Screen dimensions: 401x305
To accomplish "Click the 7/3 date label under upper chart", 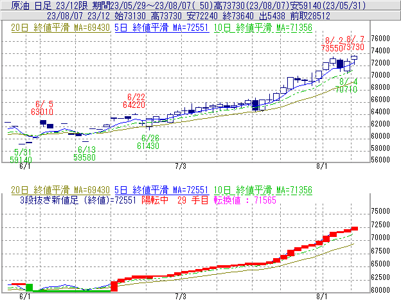I will coord(181,166).
